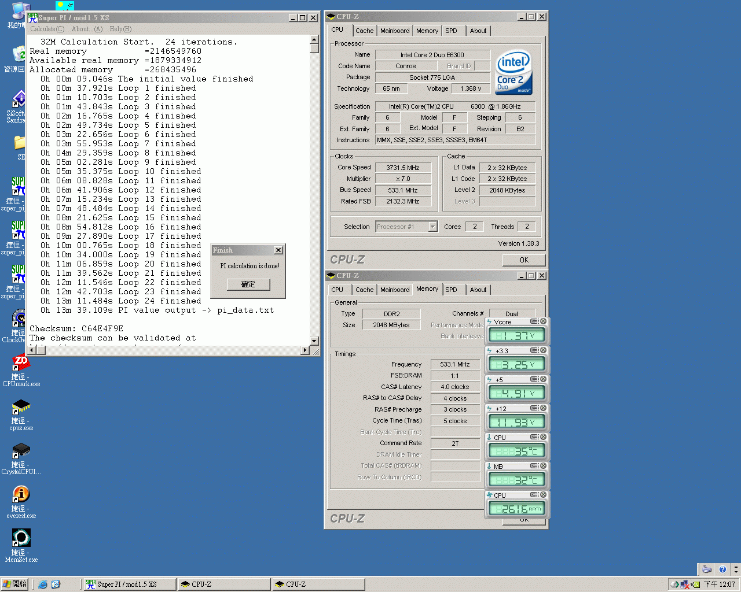Click the Name field Intel Core 2 Duo E6300
The image size is (741, 592).
coord(432,55)
